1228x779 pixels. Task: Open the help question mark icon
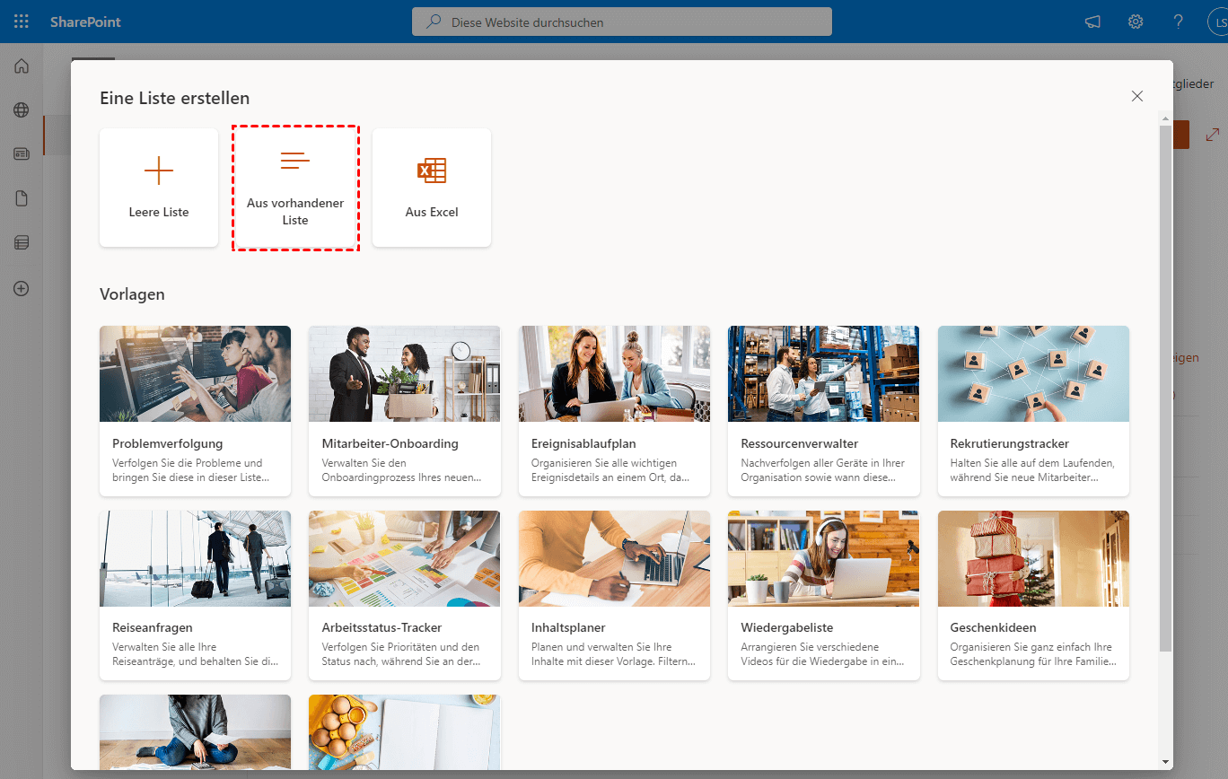click(1179, 22)
